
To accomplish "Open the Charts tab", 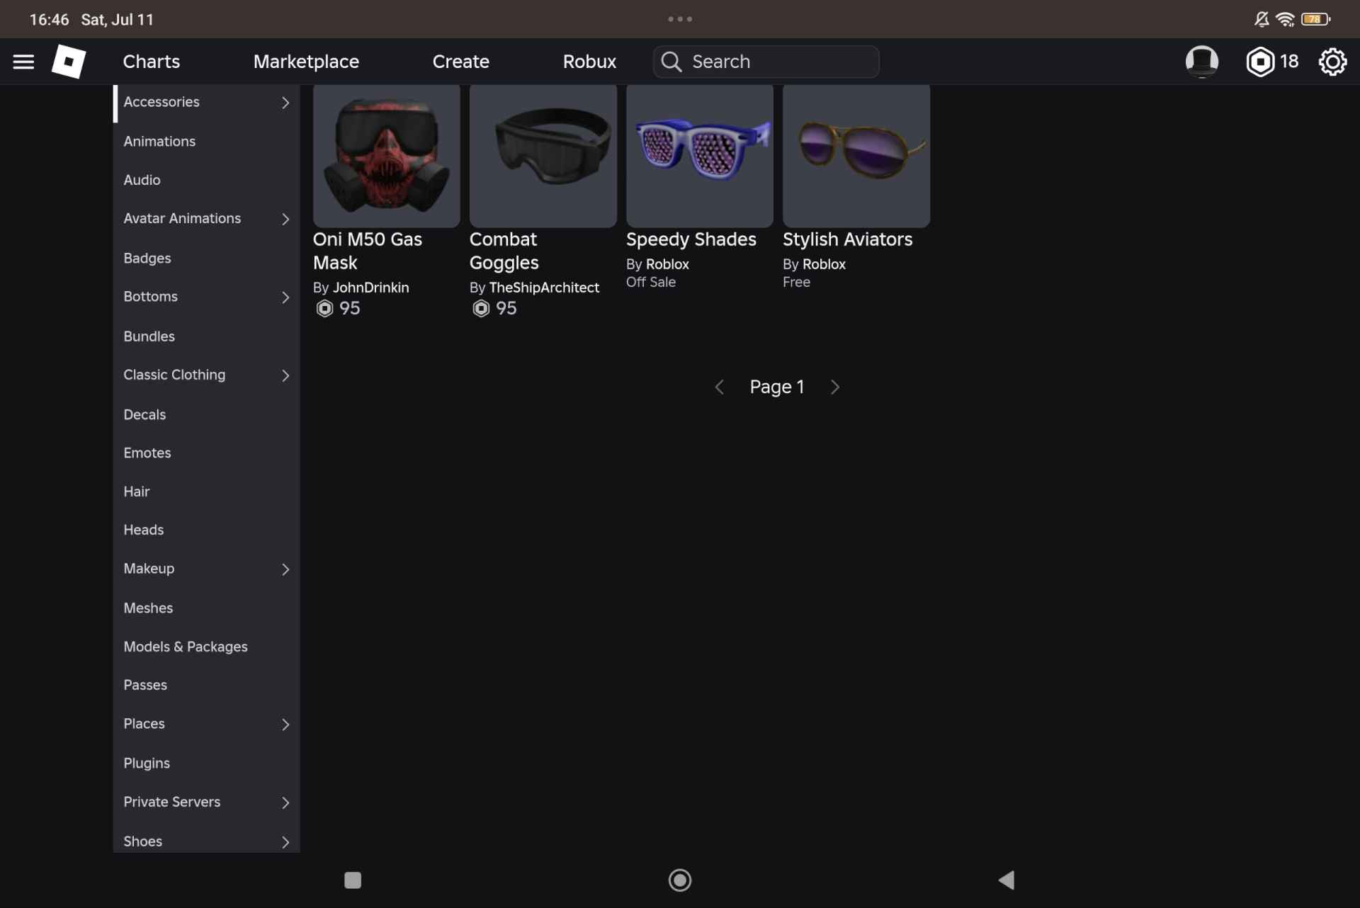I will click(x=151, y=62).
